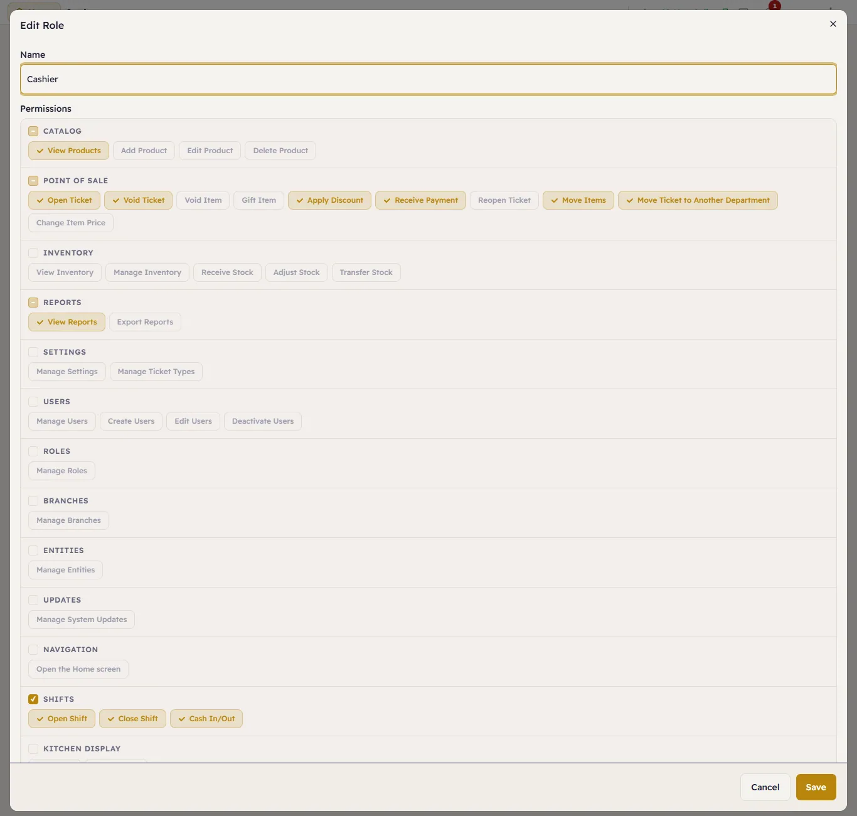Check the NAVIGATION group checkbox
857x816 pixels.
[33, 650]
